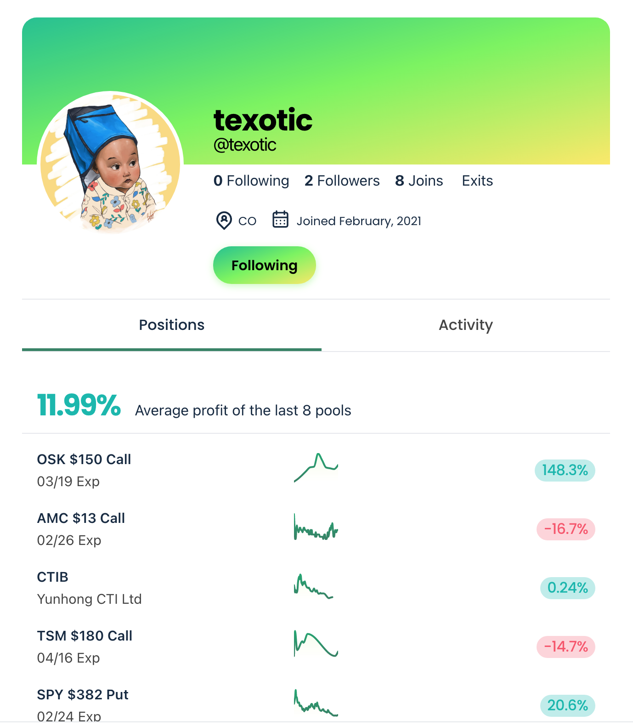Open the 0 Following list
This screenshot has width=633, height=726.
coord(251,181)
